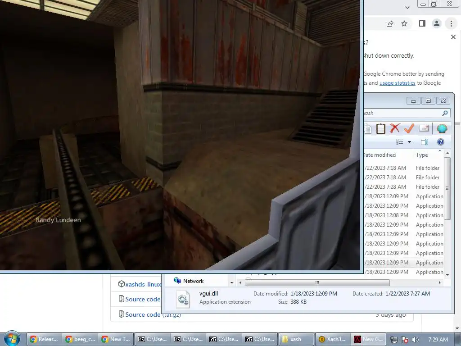Click the search magnifier in the xash folder

[445, 113]
